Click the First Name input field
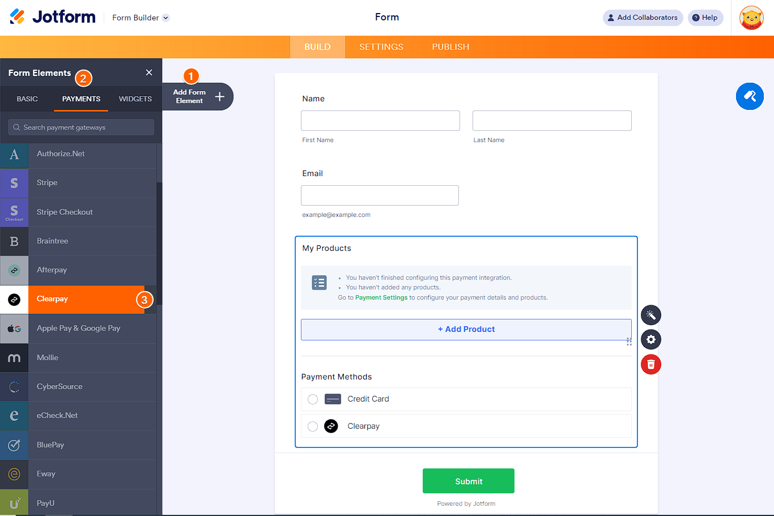 [380, 121]
